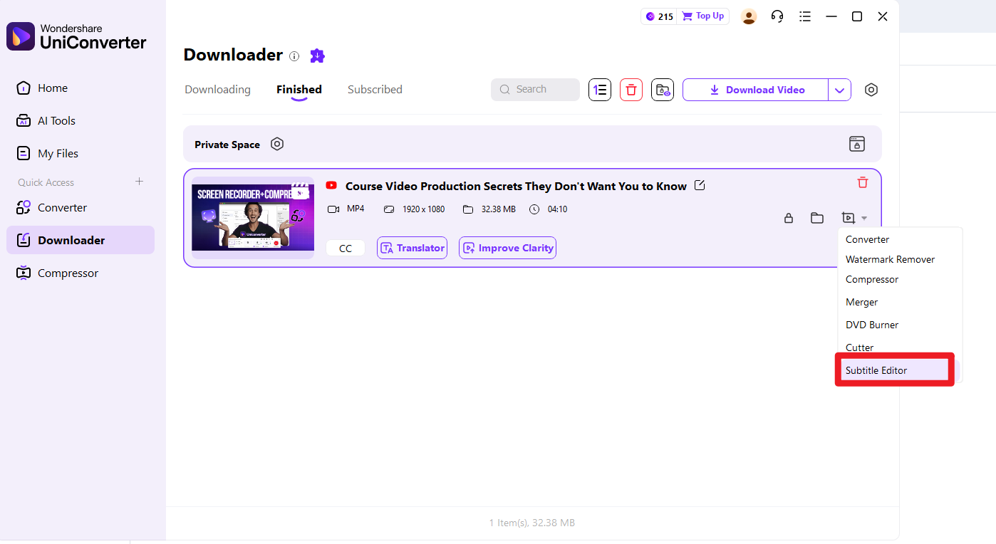Delete all items using toolbar trash icon
Image resolution: width=996 pixels, height=544 pixels.
point(631,90)
